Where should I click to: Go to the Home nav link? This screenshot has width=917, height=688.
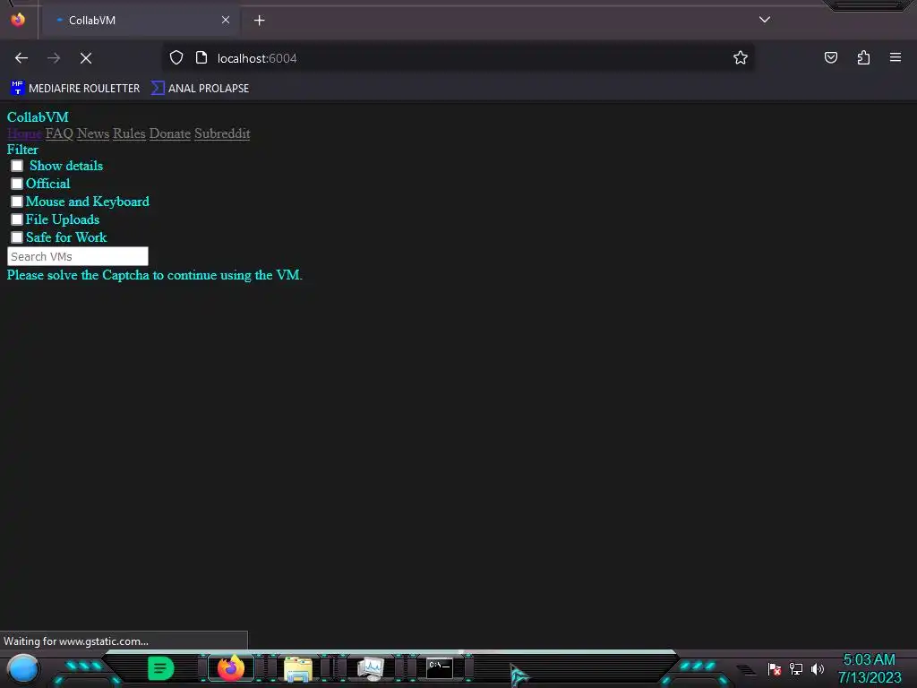click(24, 133)
